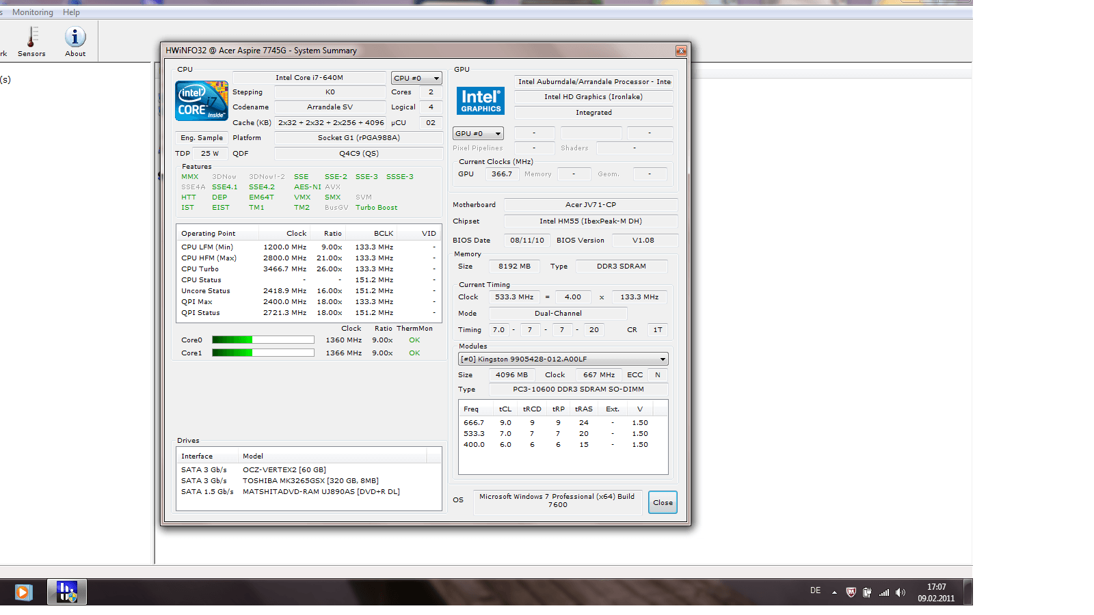Click the Show desktop strip beside the clock
Viewport: 1094px width, 615px height.
tap(968, 592)
